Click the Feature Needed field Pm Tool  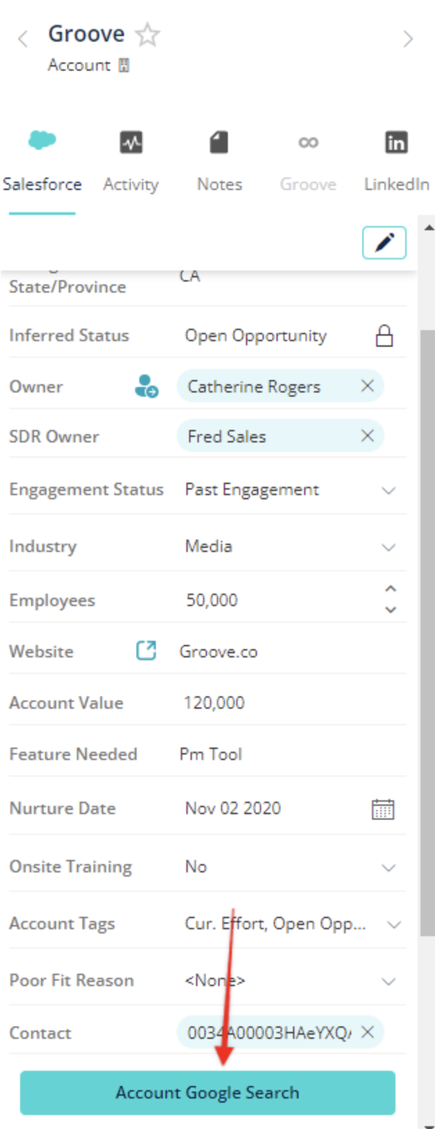211,754
